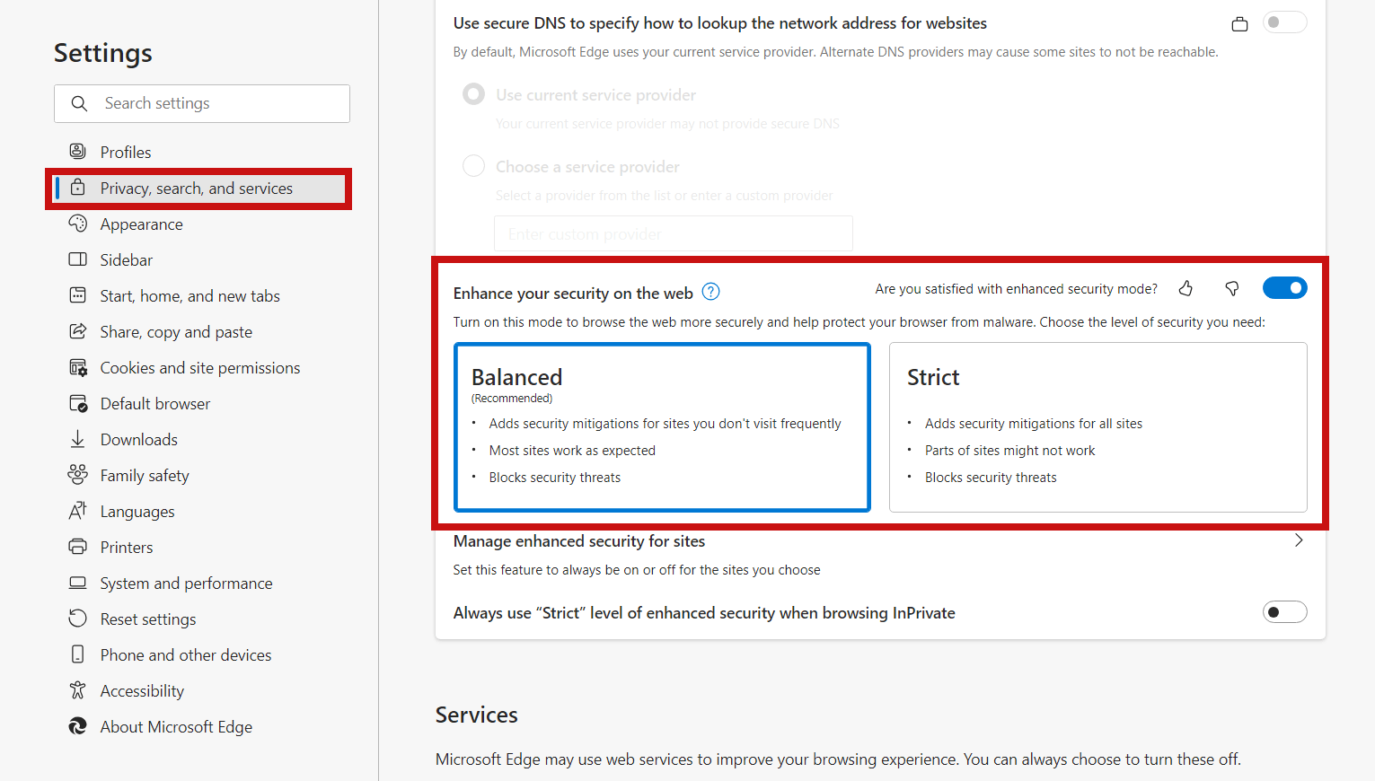1375x781 pixels.
Task: Click the Cookies and site permissions icon
Action: pyautogui.click(x=78, y=367)
